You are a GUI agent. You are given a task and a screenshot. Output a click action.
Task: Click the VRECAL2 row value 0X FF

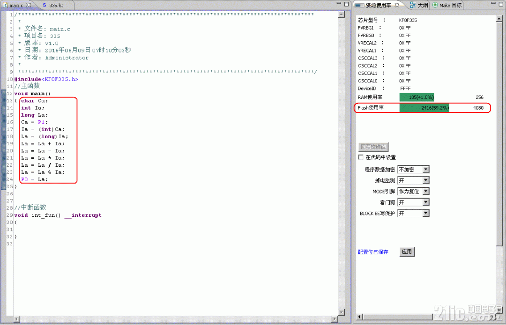click(x=405, y=43)
